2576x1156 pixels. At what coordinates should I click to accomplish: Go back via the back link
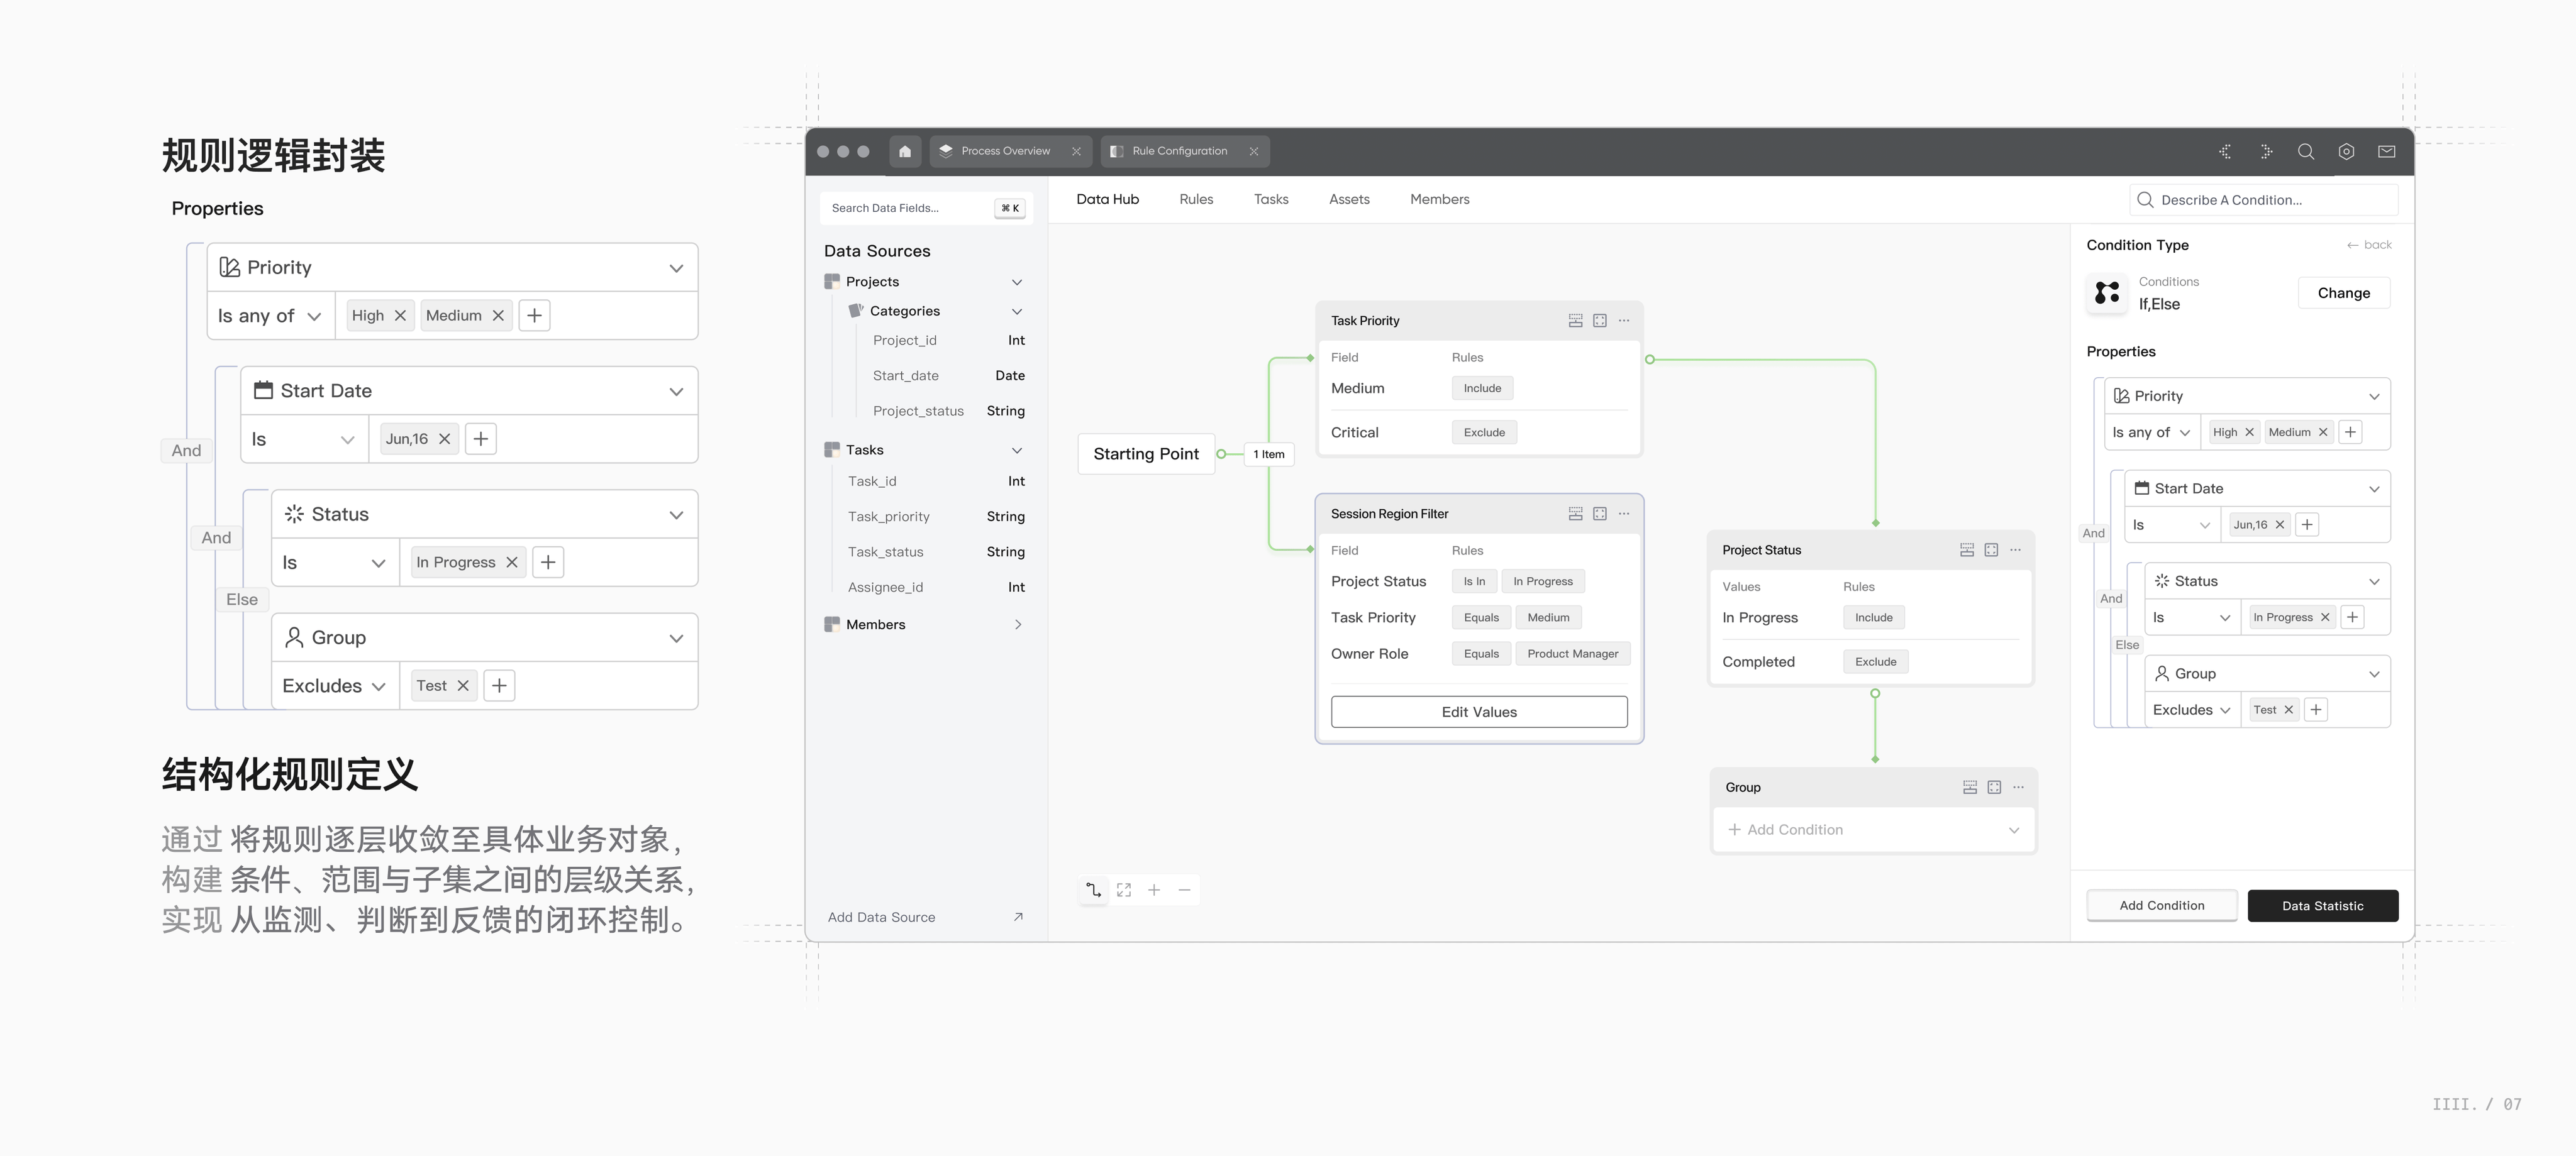(2368, 245)
